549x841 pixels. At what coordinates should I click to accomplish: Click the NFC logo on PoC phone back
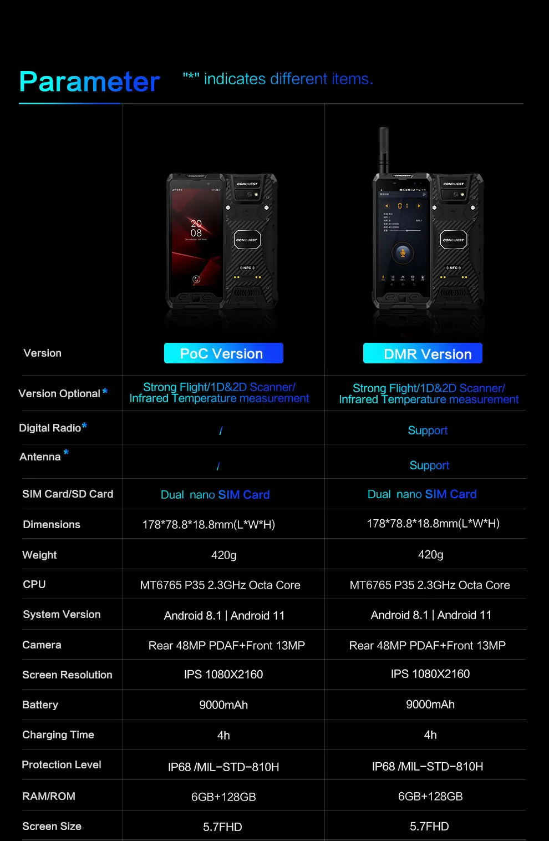(247, 268)
